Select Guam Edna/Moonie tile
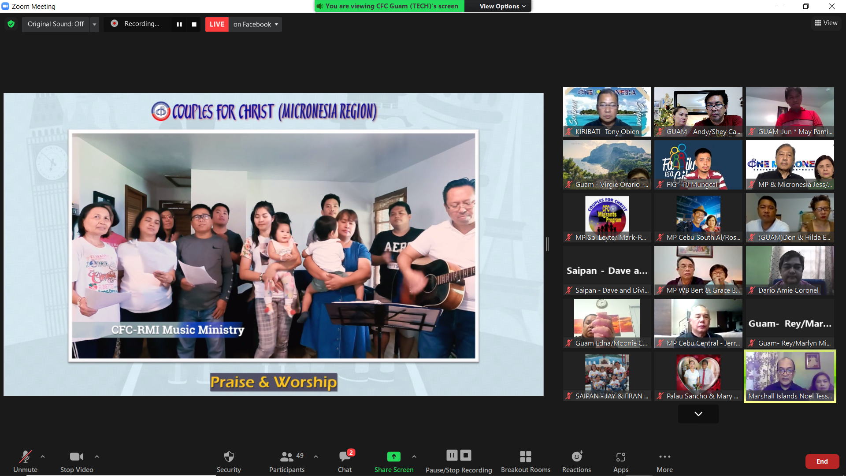 (x=607, y=324)
